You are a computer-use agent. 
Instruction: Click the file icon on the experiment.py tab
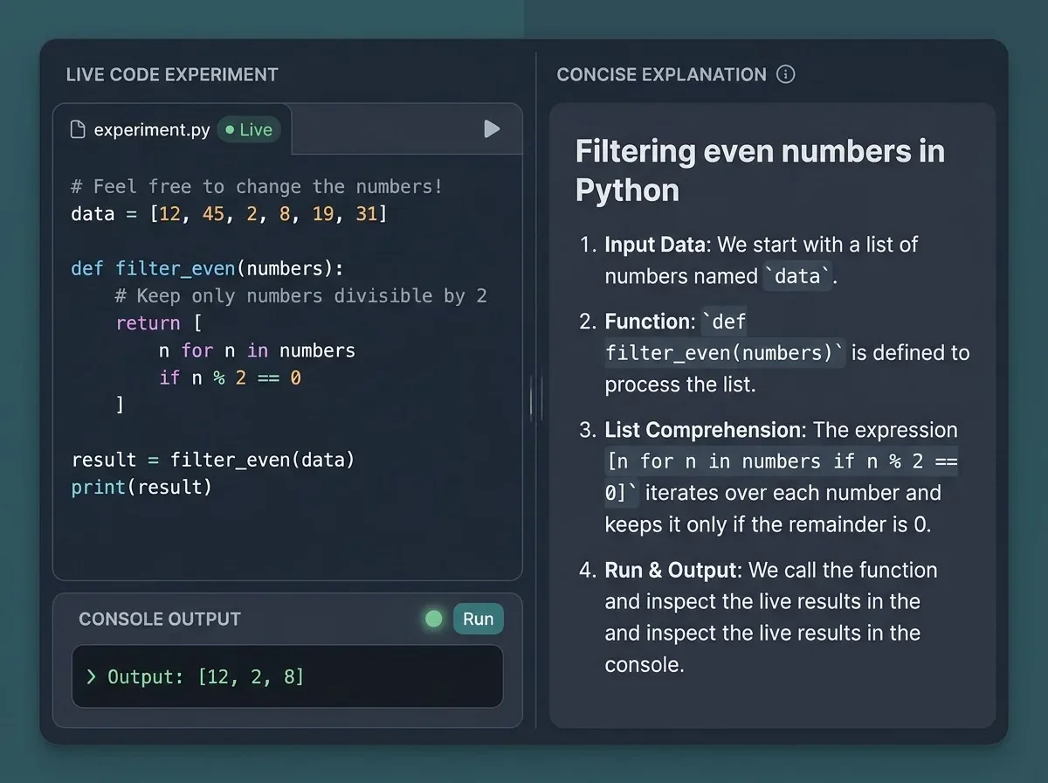click(78, 130)
